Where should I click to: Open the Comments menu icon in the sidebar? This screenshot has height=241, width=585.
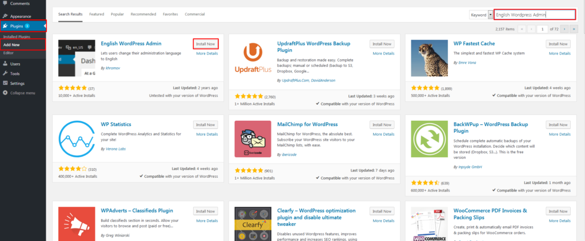tap(5, 3)
